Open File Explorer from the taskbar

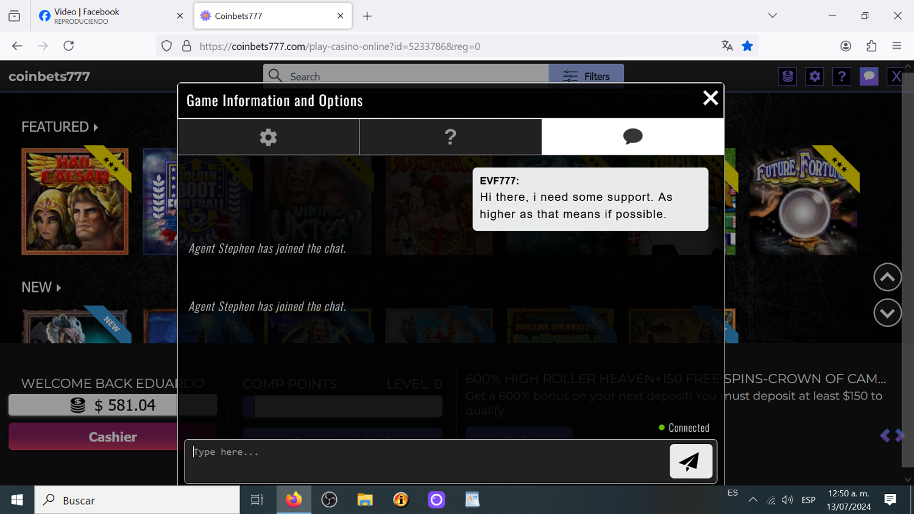365,500
